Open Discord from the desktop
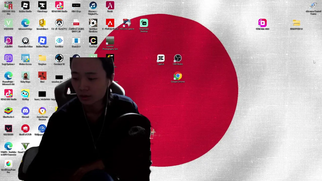This screenshot has height=181, width=322. (25, 113)
